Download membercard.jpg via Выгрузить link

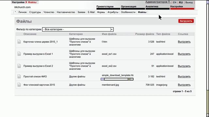click(x=184, y=85)
